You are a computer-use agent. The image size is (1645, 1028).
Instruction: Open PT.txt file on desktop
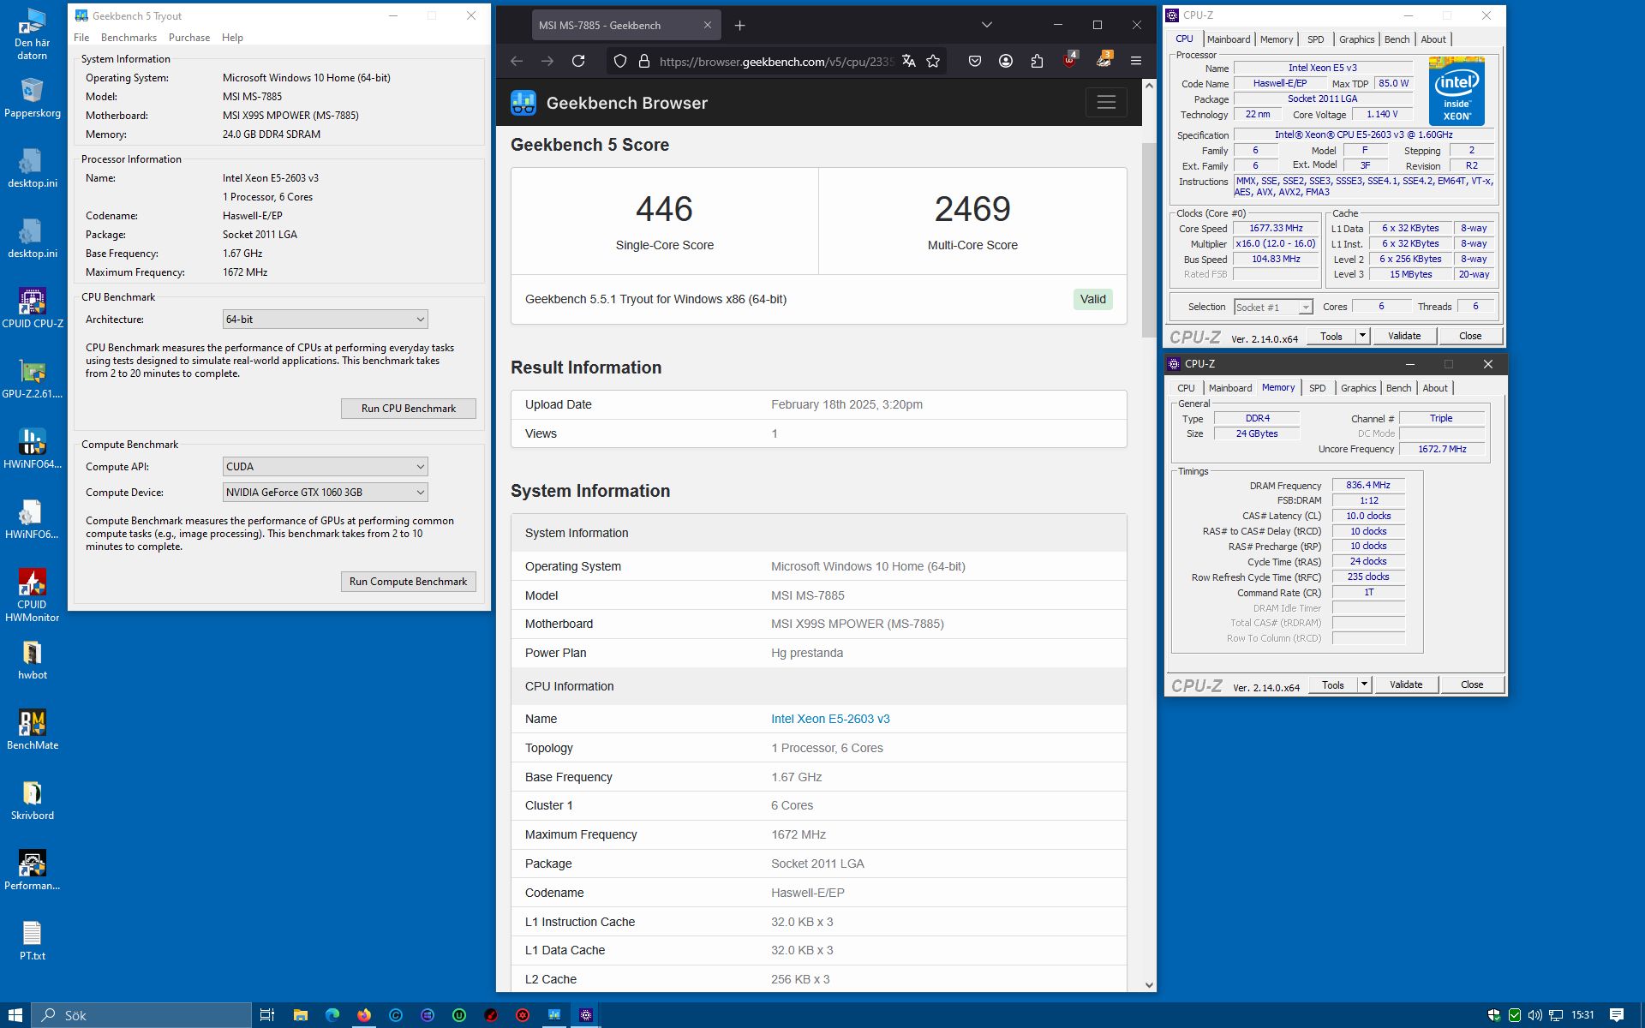pos(33,940)
